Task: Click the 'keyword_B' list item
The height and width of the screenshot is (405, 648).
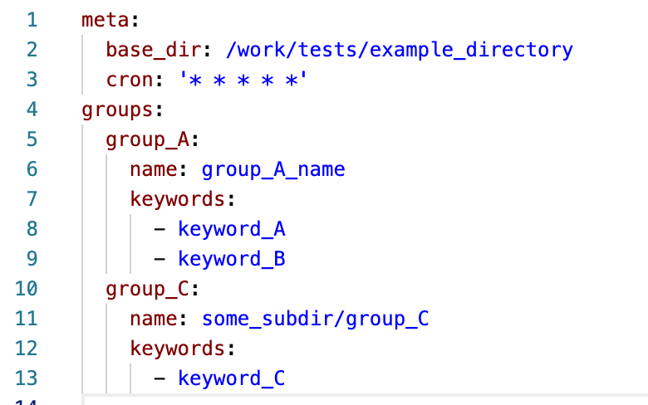Action: click(232, 260)
